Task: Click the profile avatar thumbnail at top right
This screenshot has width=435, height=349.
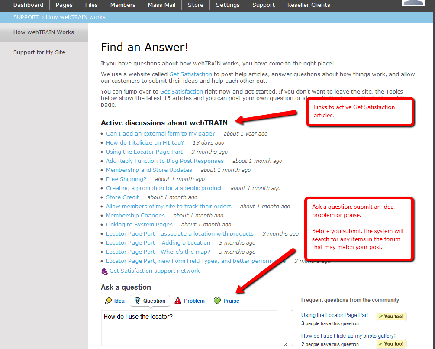Action: click(413, 3)
